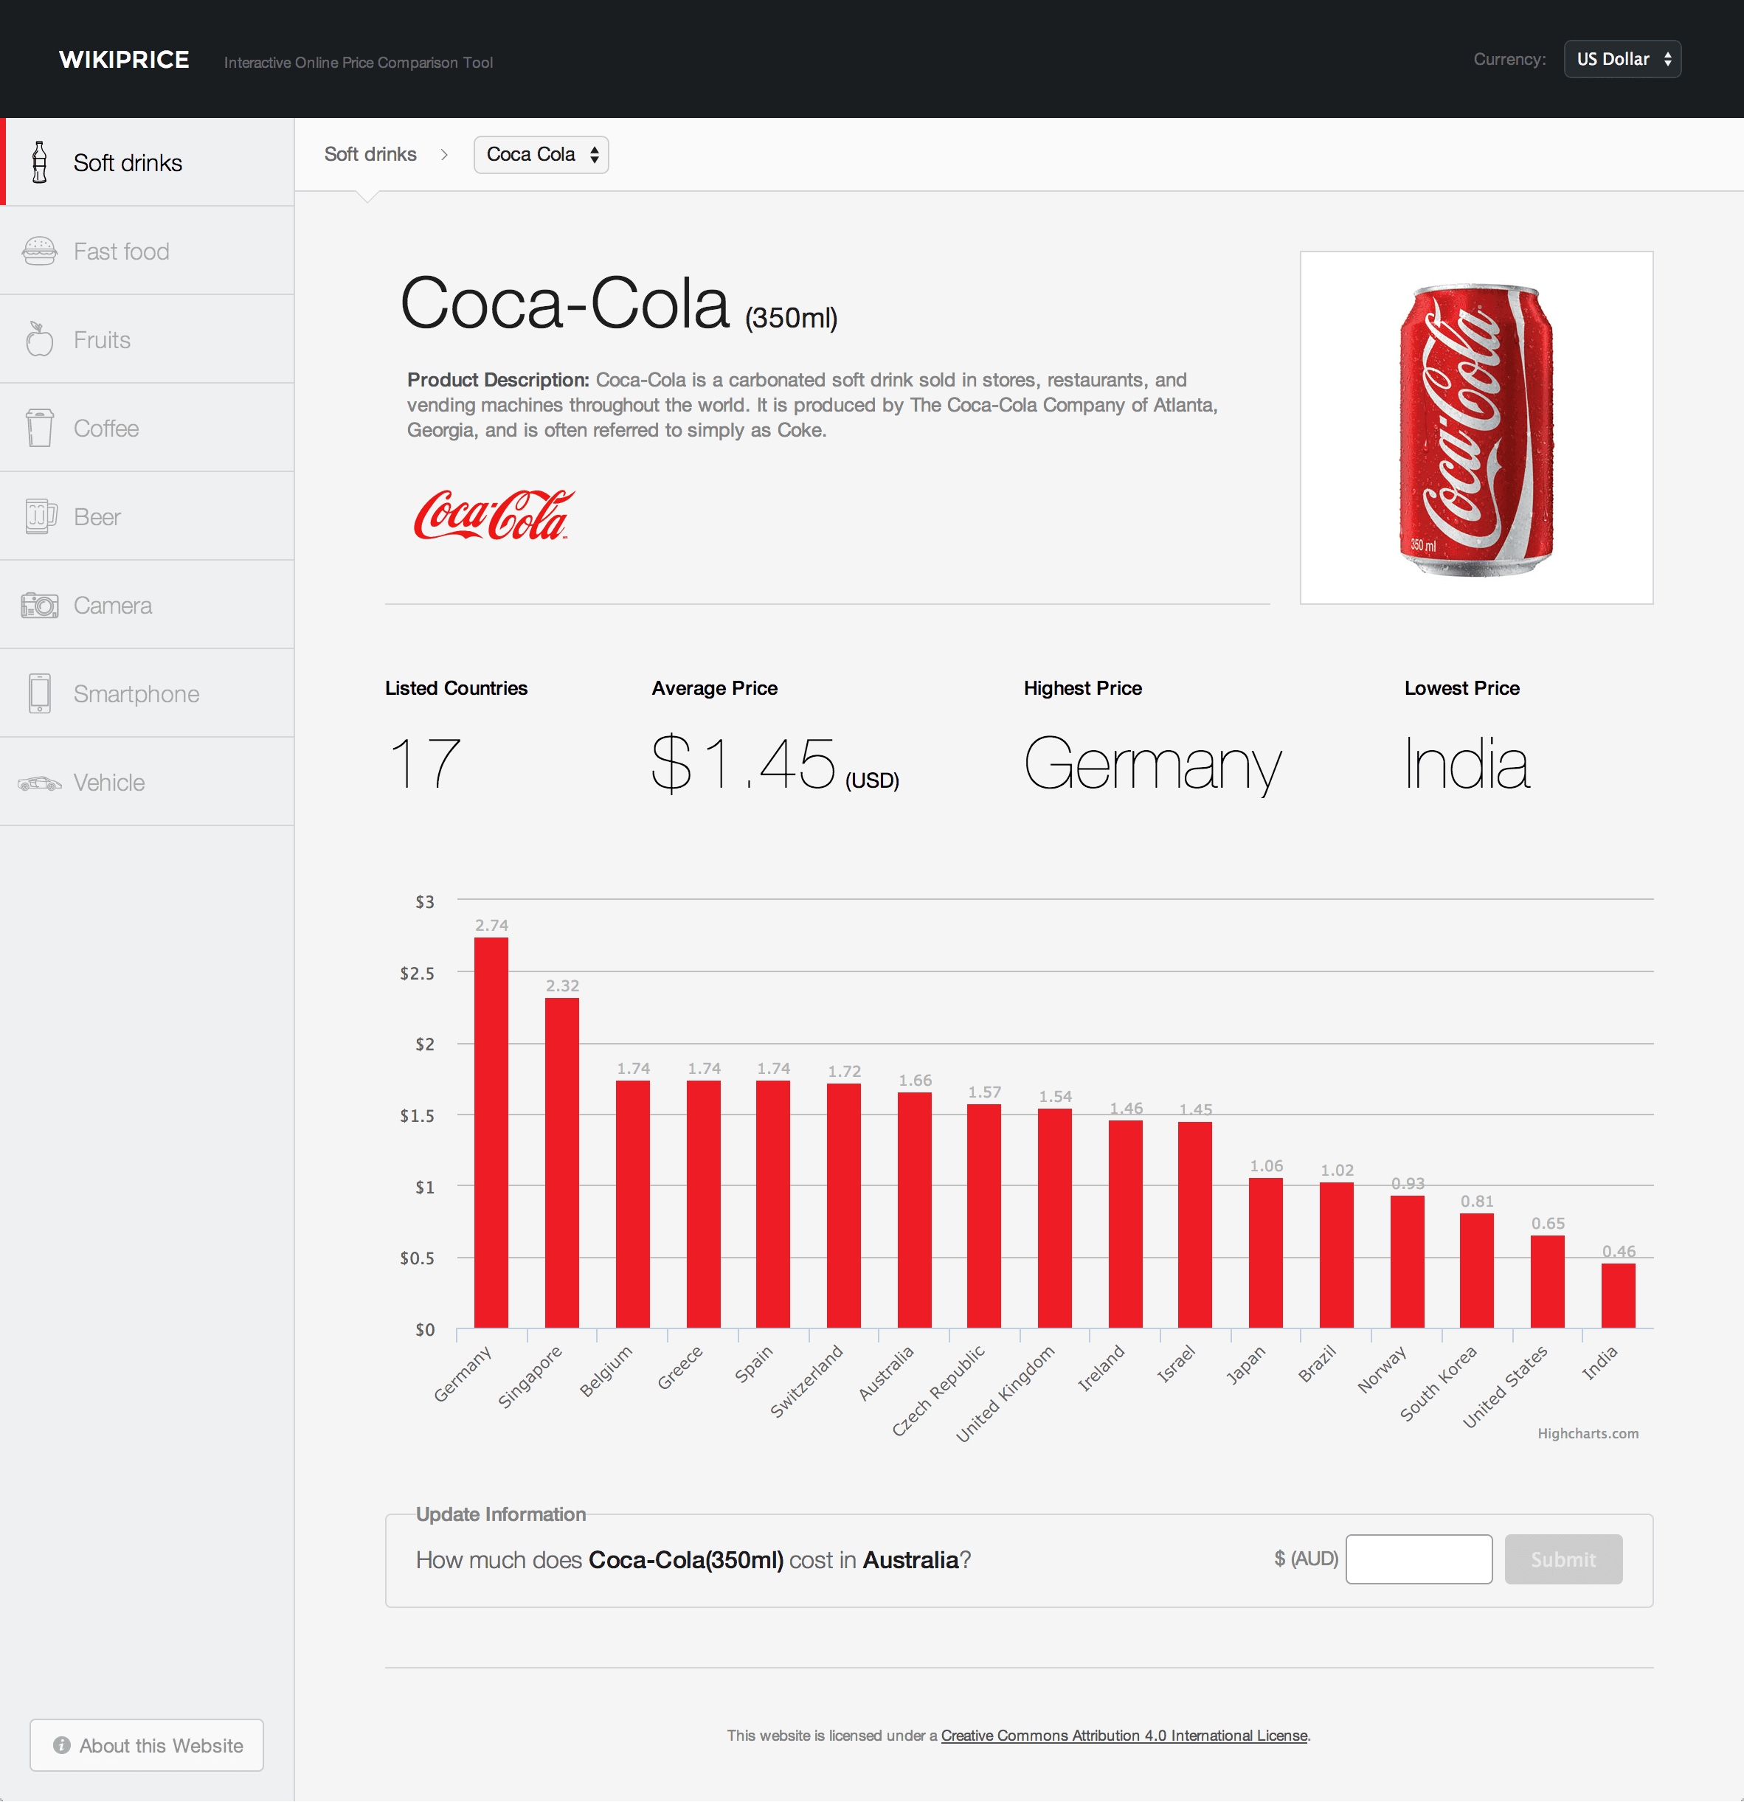Click the Smartphone icon in sidebar

pos(40,693)
